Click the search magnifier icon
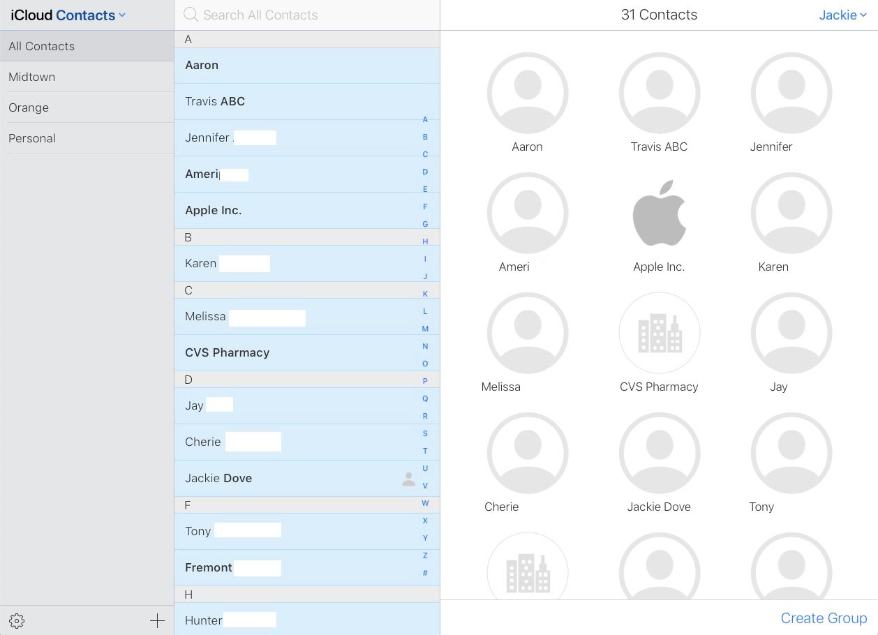This screenshot has height=635, width=878. click(190, 15)
